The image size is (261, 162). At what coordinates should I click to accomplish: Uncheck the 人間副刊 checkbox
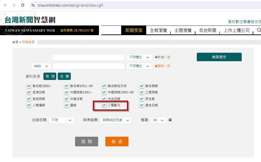click(104, 105)
